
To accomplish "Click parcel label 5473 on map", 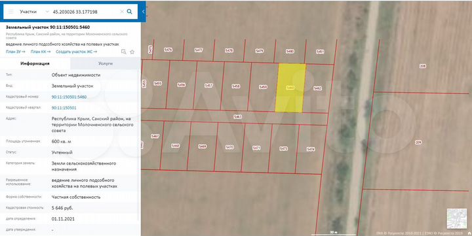I will tap(284, 148).
